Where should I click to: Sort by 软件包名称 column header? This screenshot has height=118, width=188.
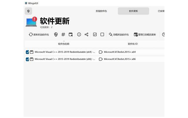click(x=64, y=44)
